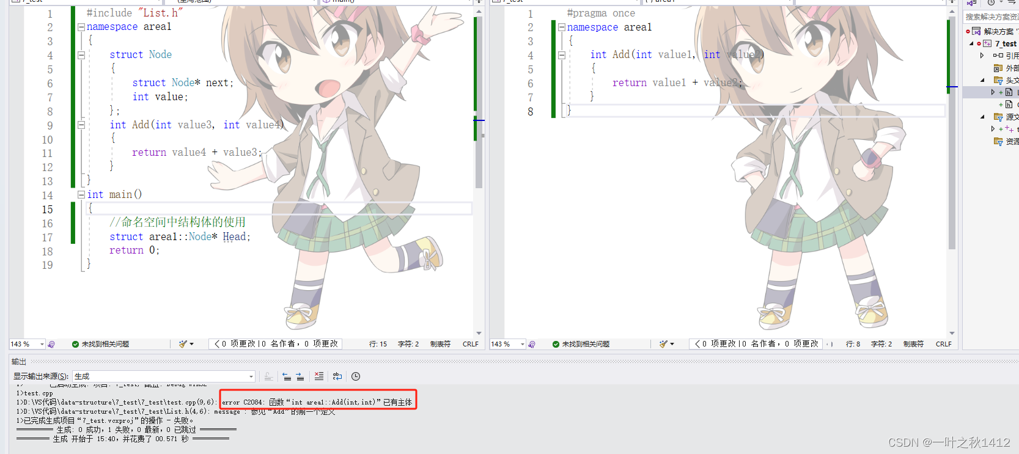Click CRLF line ending in right editor status bar
Image resolution: width=1019 pixels, height=454 pixels.
click(943, 344)
